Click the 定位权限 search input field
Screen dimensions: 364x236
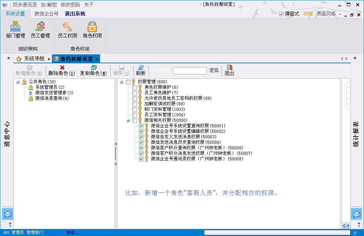(x=190, y=71)
